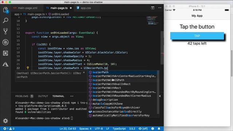The height and width of the screenshot is (131, 233).
Task: Open the Explorer view in the activity bar
Action: coord(5,10)
